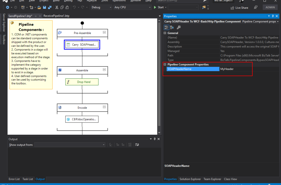The image size is (281, 185).
Task: Click the Open File folder icon
Action: (x=39, y=7)
